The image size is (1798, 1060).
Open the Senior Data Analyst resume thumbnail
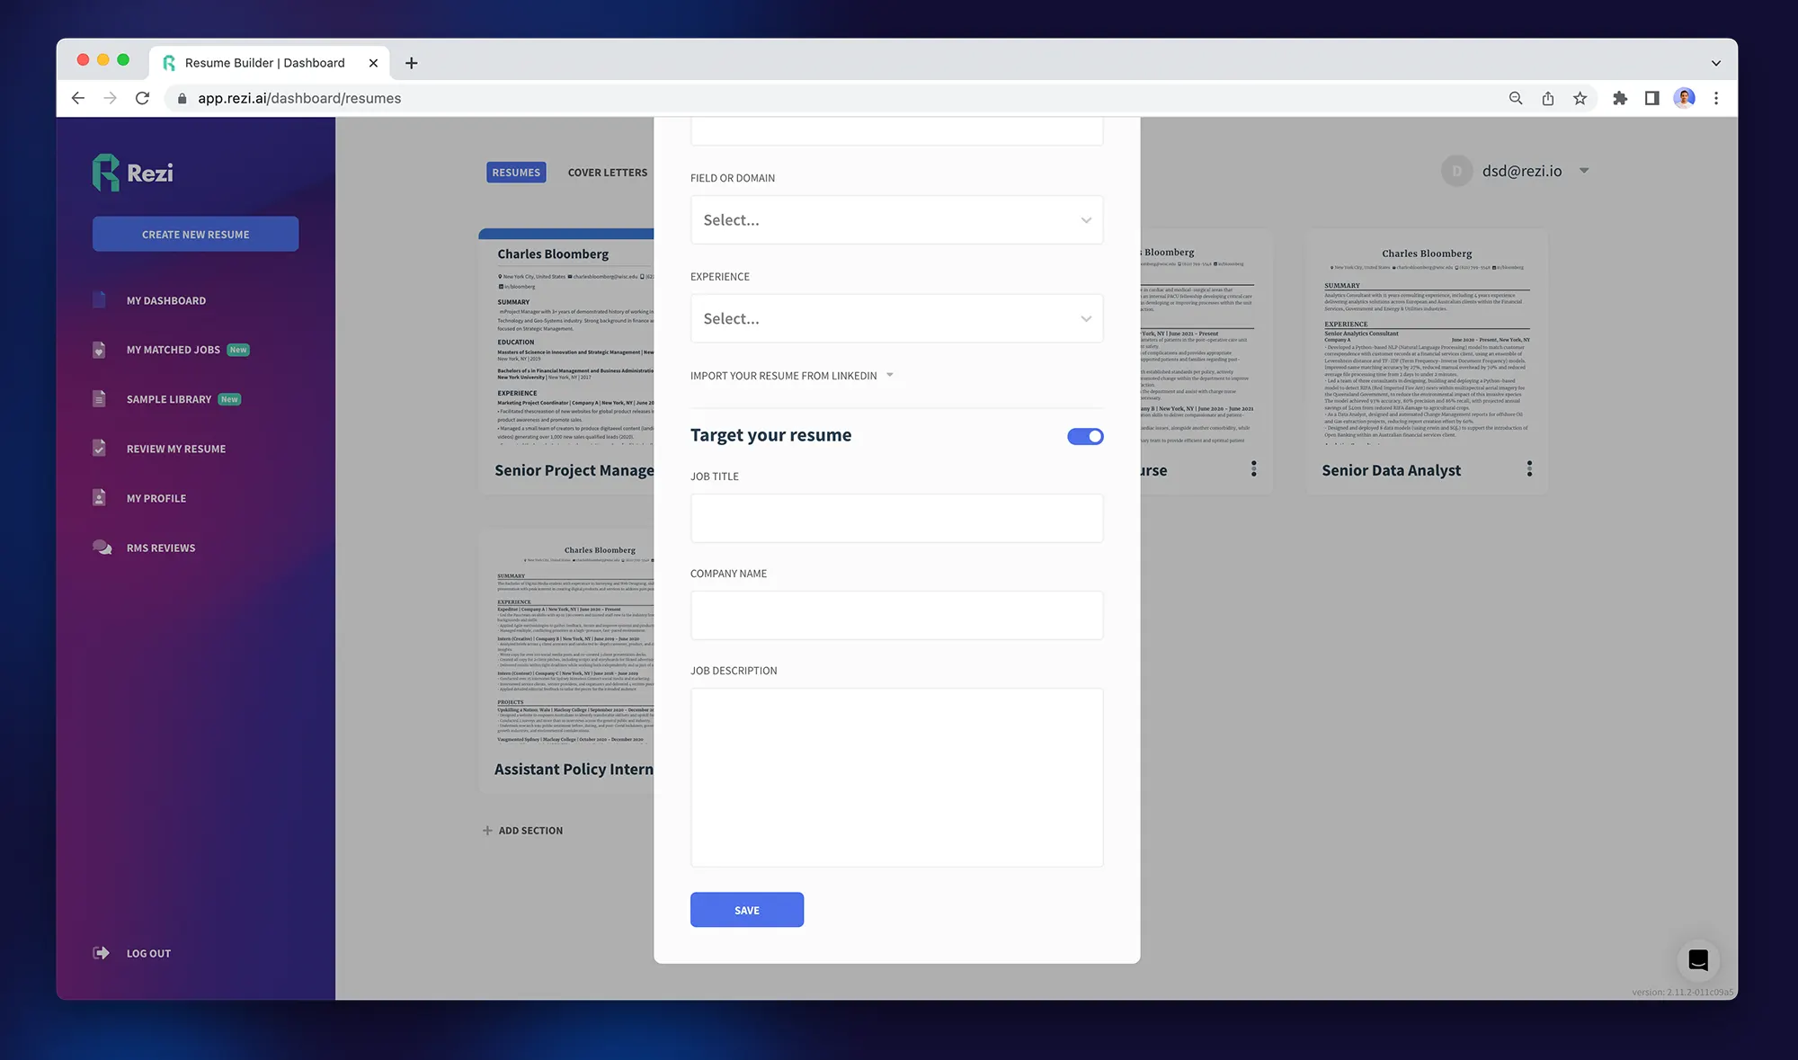1427,346
